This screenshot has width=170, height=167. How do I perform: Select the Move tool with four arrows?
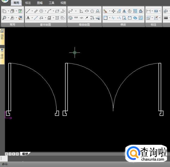113,11
